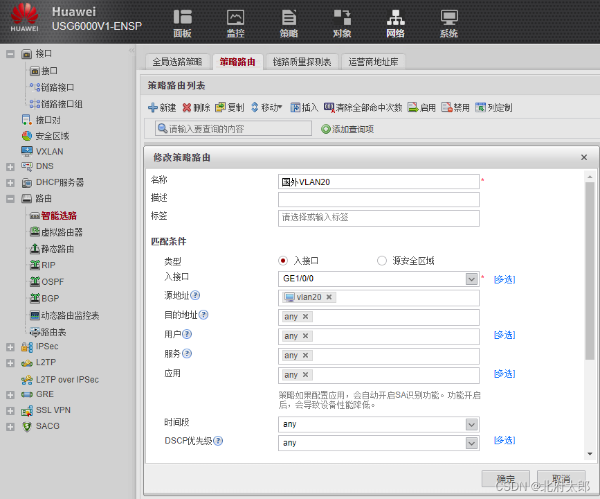Viewport: 600px width, 499px height.
Task: Open 路由表 in sidebar
Action: [53, 332]
